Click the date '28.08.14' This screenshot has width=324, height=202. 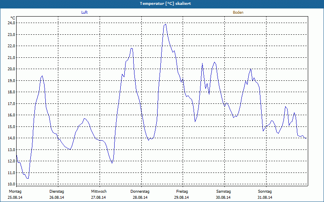(x=140, y=198)
